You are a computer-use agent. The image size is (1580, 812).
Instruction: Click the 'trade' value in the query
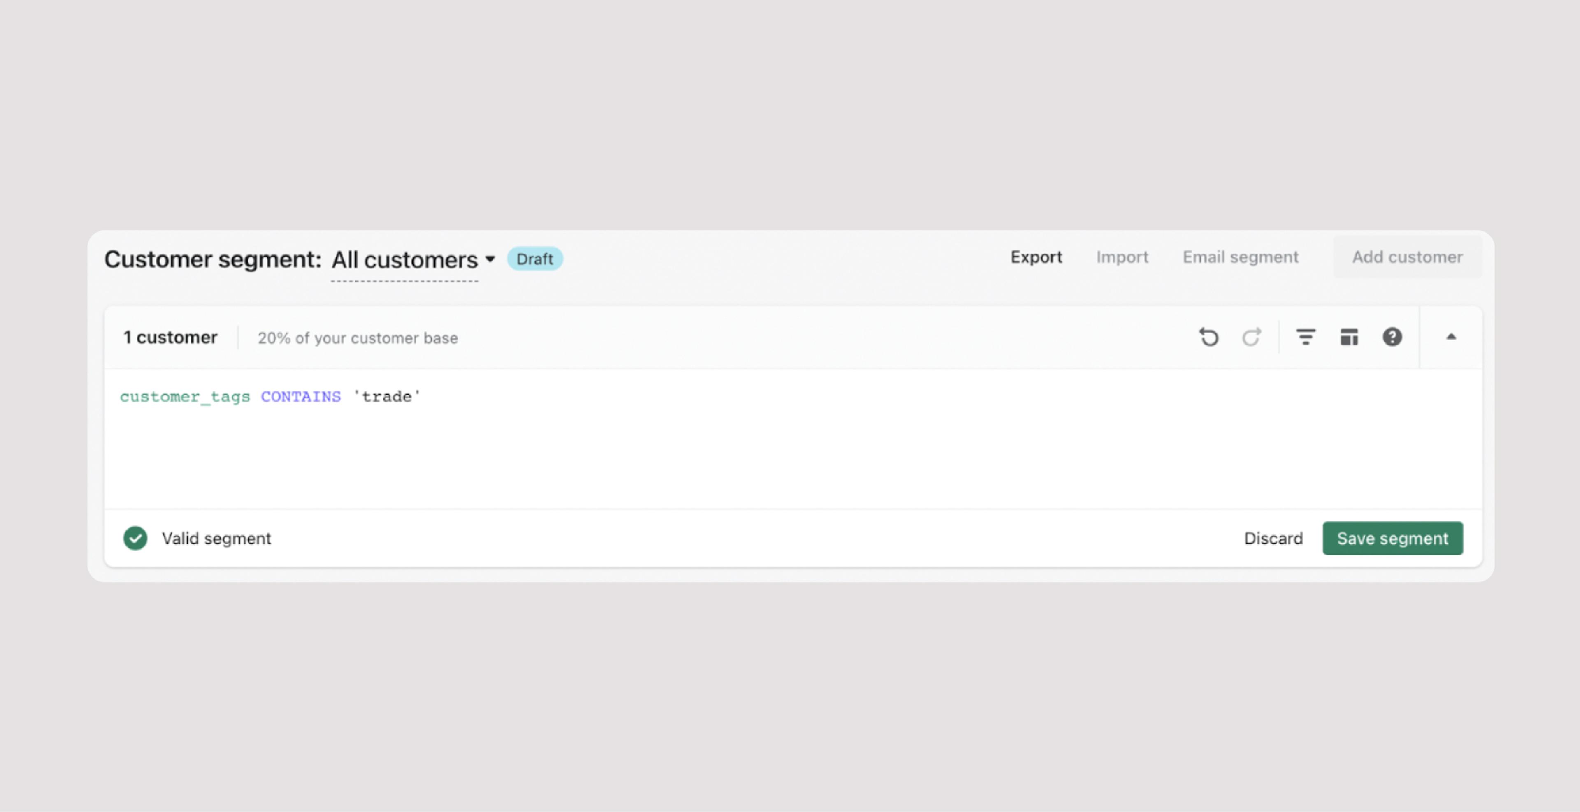386,396
